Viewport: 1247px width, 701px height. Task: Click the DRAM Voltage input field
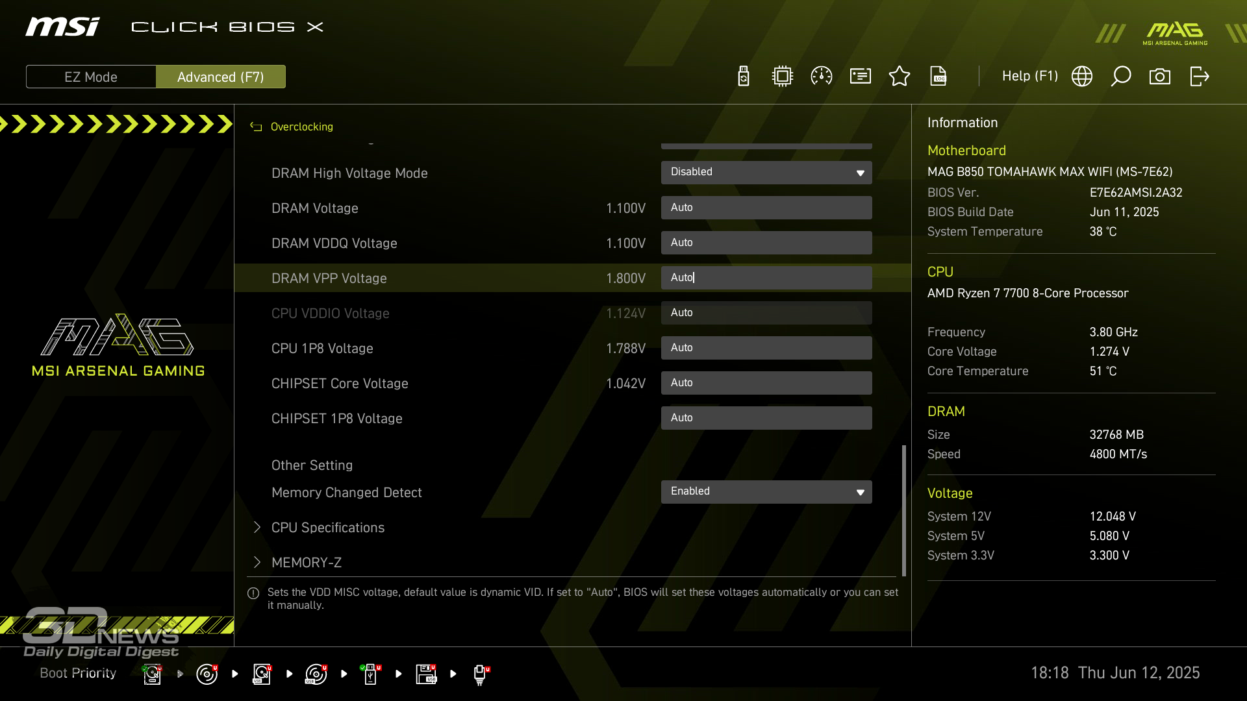pyautogui.click(x=766, y=208)
